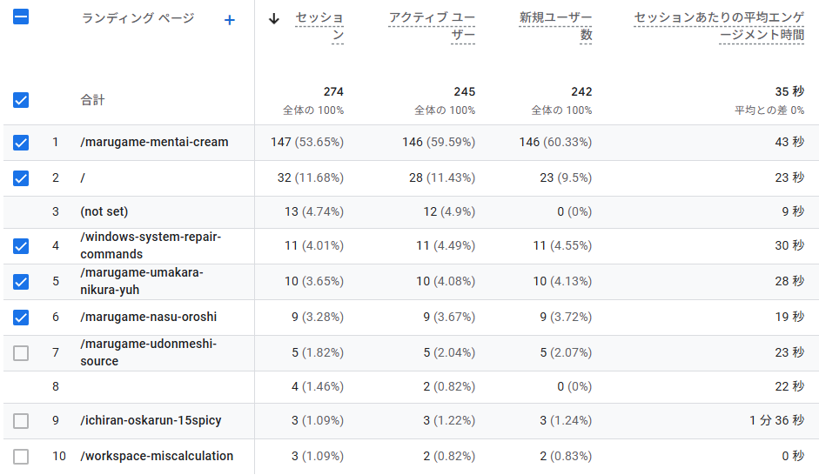Click engagement time cell 19 秒
This screenshot has width=819, height=475.
(789, 317)
